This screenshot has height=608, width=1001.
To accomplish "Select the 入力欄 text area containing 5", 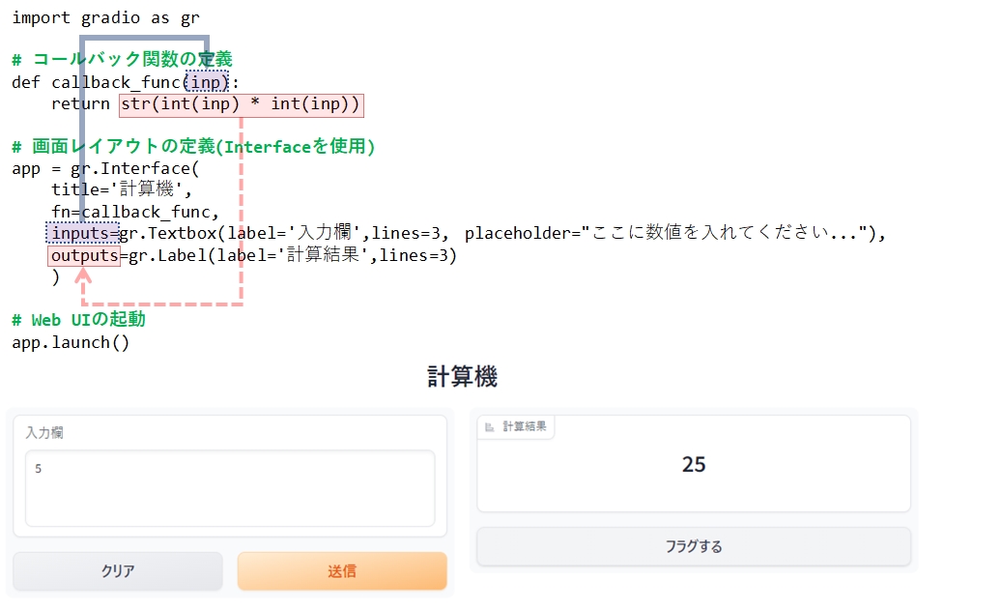I will pos(229,487).
